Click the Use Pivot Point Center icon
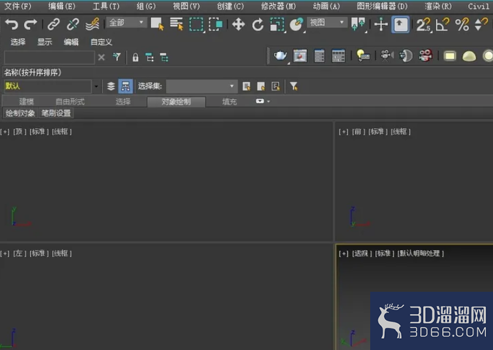493x350 pixels. 358,24
